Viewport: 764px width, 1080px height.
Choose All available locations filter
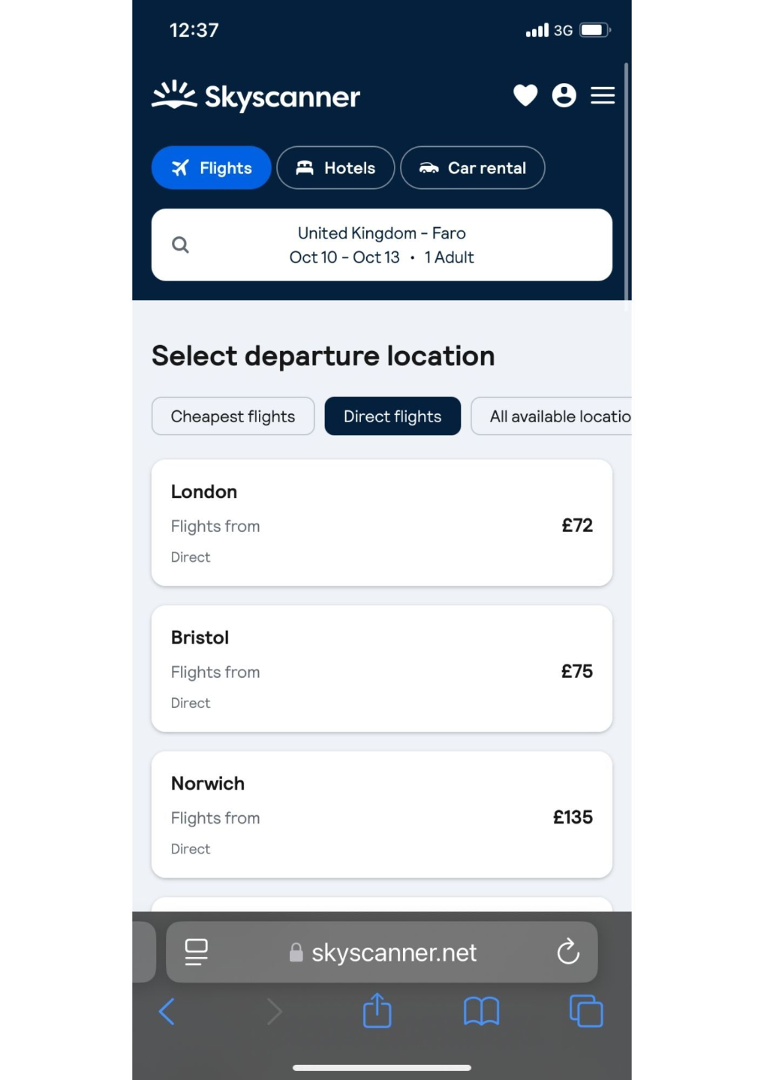point(555,416)
